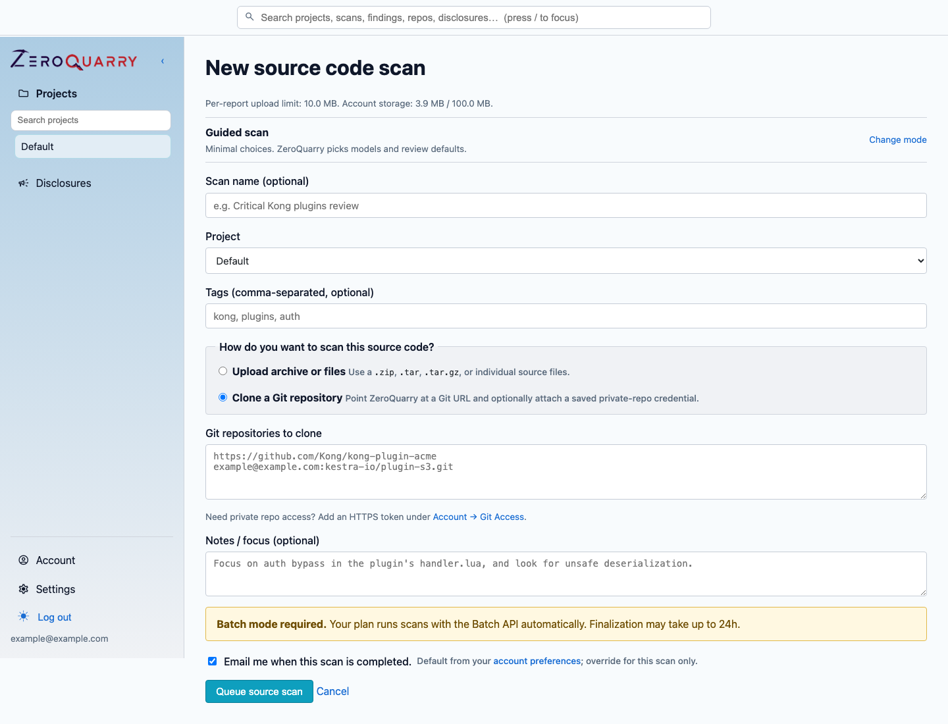Open the Account → Git Access link
Screen dimensions: 948x724
coord(479,517)
